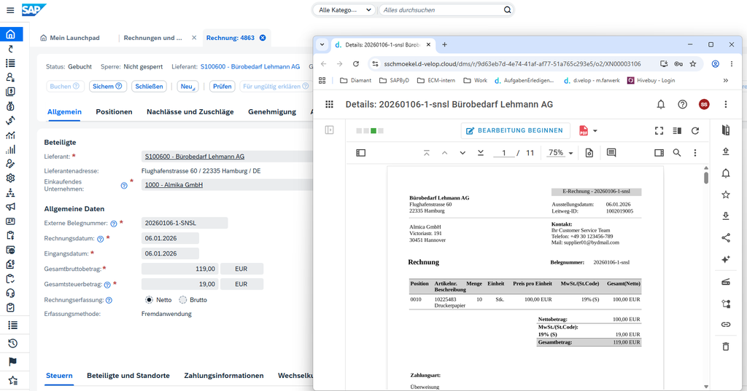The width and height of the screenshot is (747, 391).
Task: Open the history clock icon in SAP sidebar
Action: (13, 343)
